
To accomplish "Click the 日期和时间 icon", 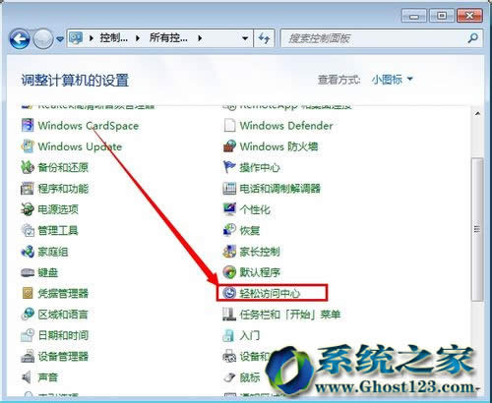I will coord(28,335).
